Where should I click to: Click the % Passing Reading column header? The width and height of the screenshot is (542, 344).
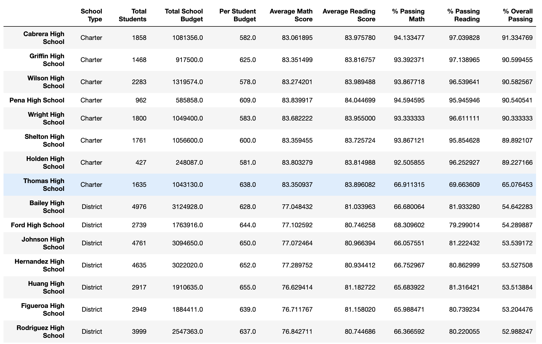coord(464,15)
